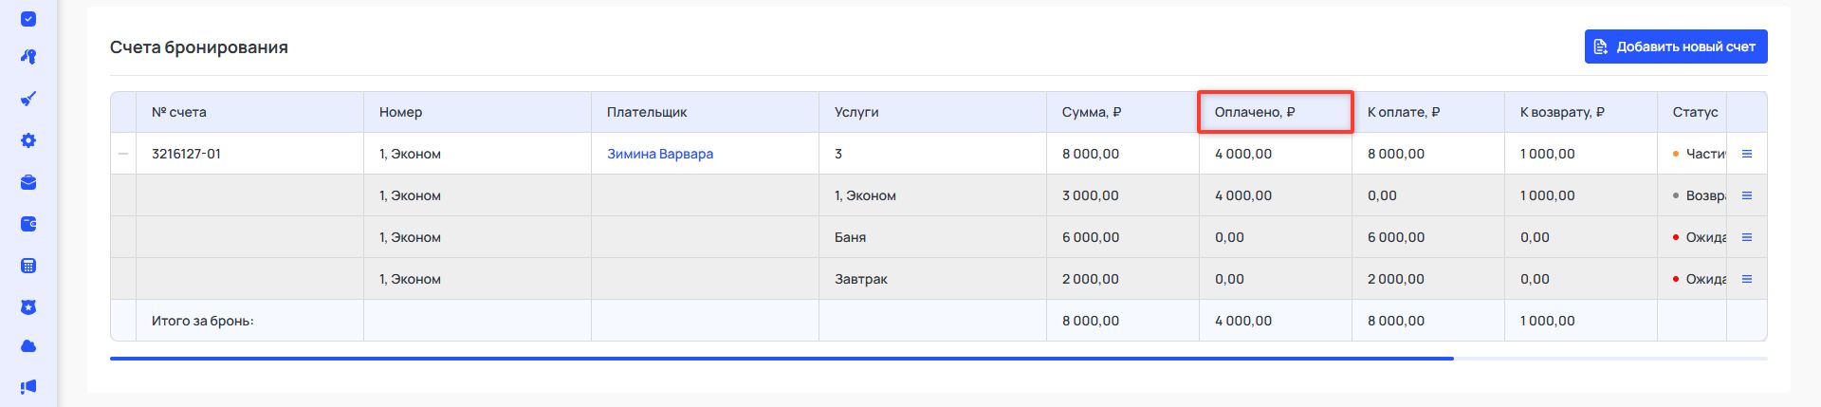Open actions menu for the Баня row
Viewport: 1821px width, 407px height.
[1746, 237]
